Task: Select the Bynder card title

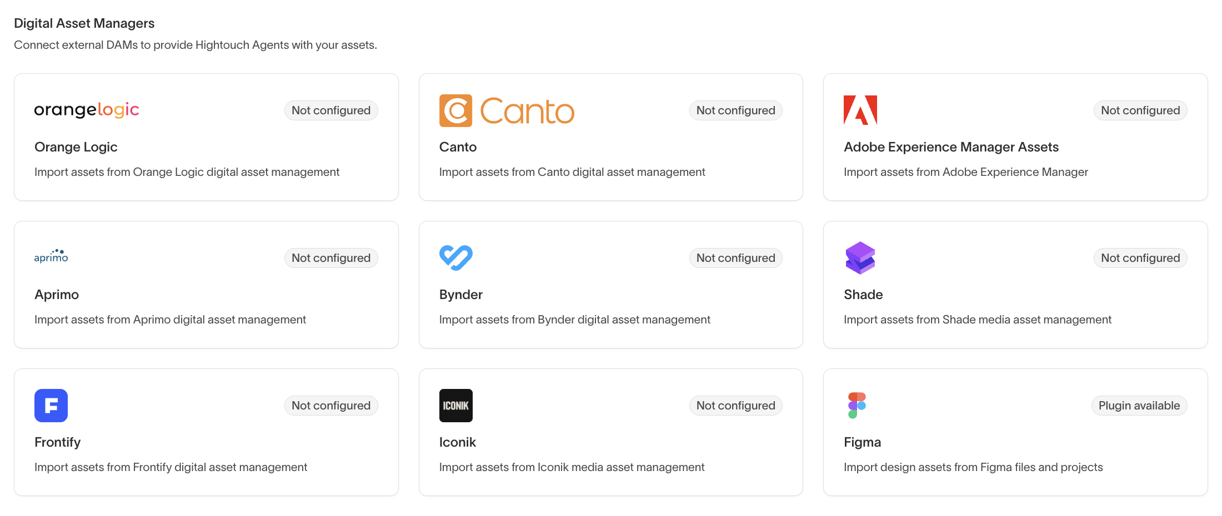Action: (x=460, y=295)
